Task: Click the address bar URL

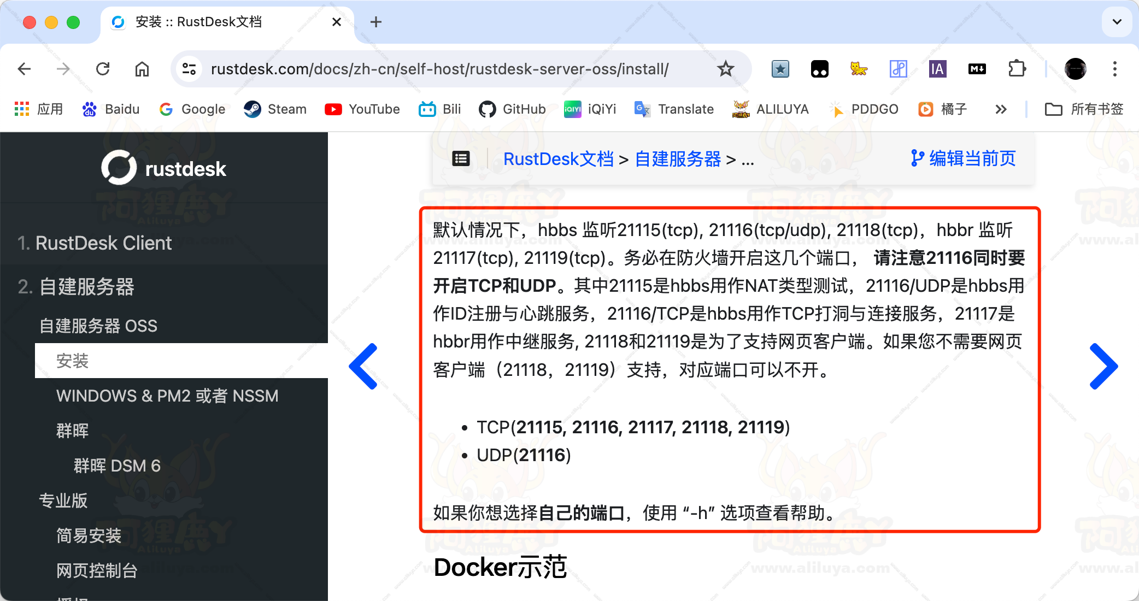Action: tap(439, 69)
